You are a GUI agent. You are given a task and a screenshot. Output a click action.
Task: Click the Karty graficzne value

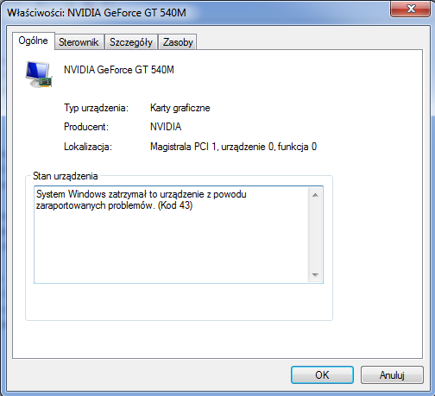pyautogui.click(x=180, y=108)
